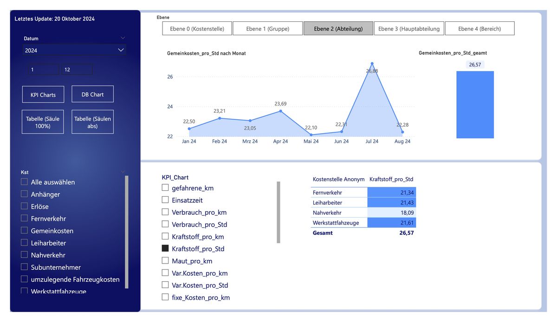Enable the Anhänger cost center checkbox

pyautogui.click(x=24, y=194)
